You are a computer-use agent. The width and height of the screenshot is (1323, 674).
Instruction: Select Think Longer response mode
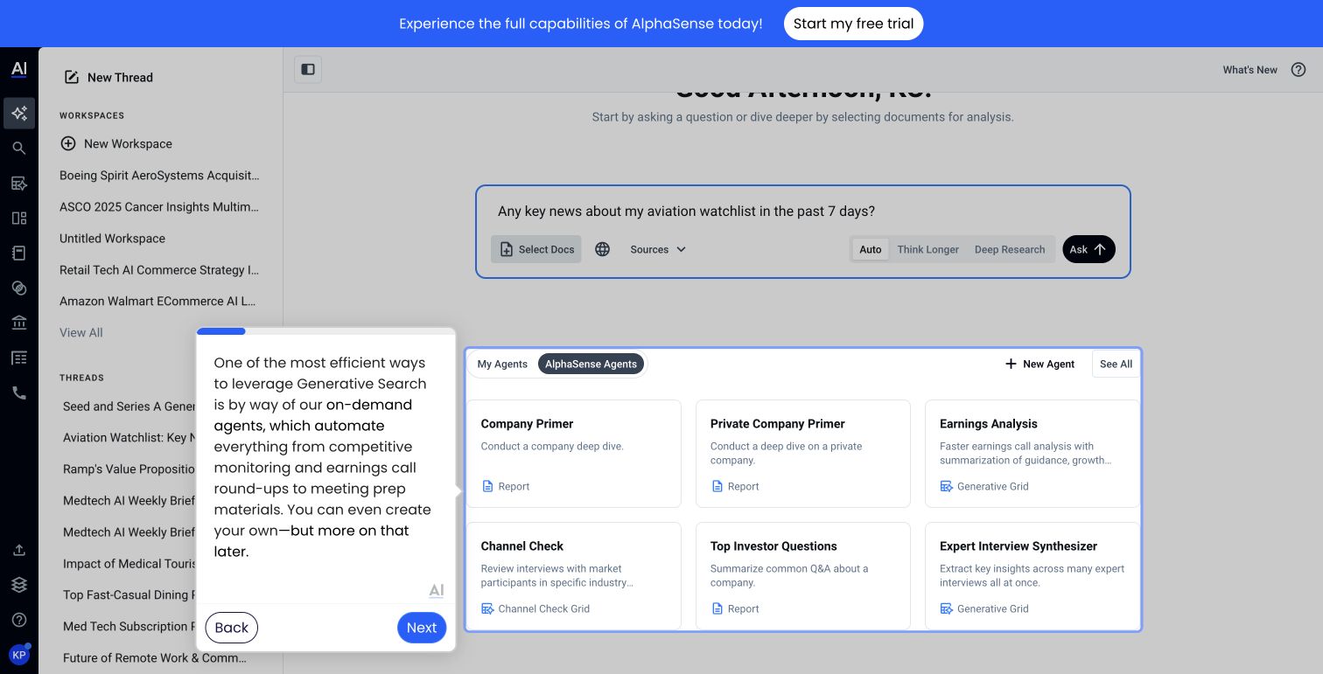[927, 249]
